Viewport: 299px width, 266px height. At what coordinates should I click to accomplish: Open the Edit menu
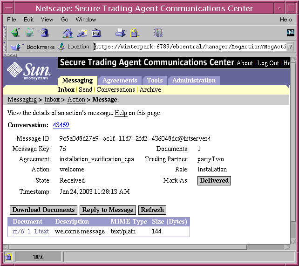[x=28, y=20]
